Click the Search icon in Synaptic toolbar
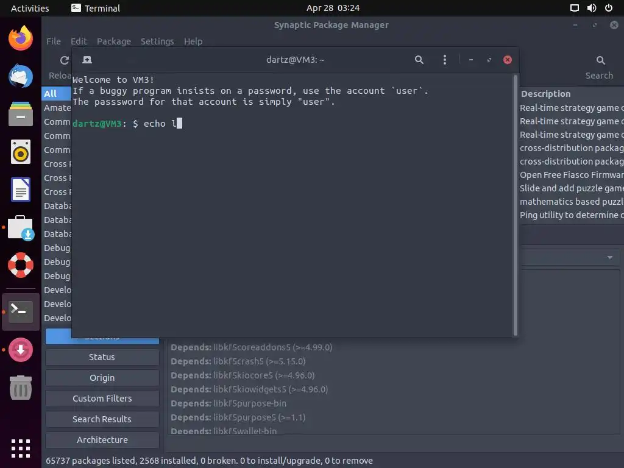This screenshot has height=468, width=624. (600, 60)
